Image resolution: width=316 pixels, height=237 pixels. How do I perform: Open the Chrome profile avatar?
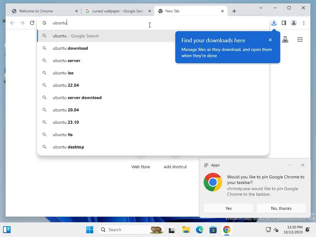294,23
